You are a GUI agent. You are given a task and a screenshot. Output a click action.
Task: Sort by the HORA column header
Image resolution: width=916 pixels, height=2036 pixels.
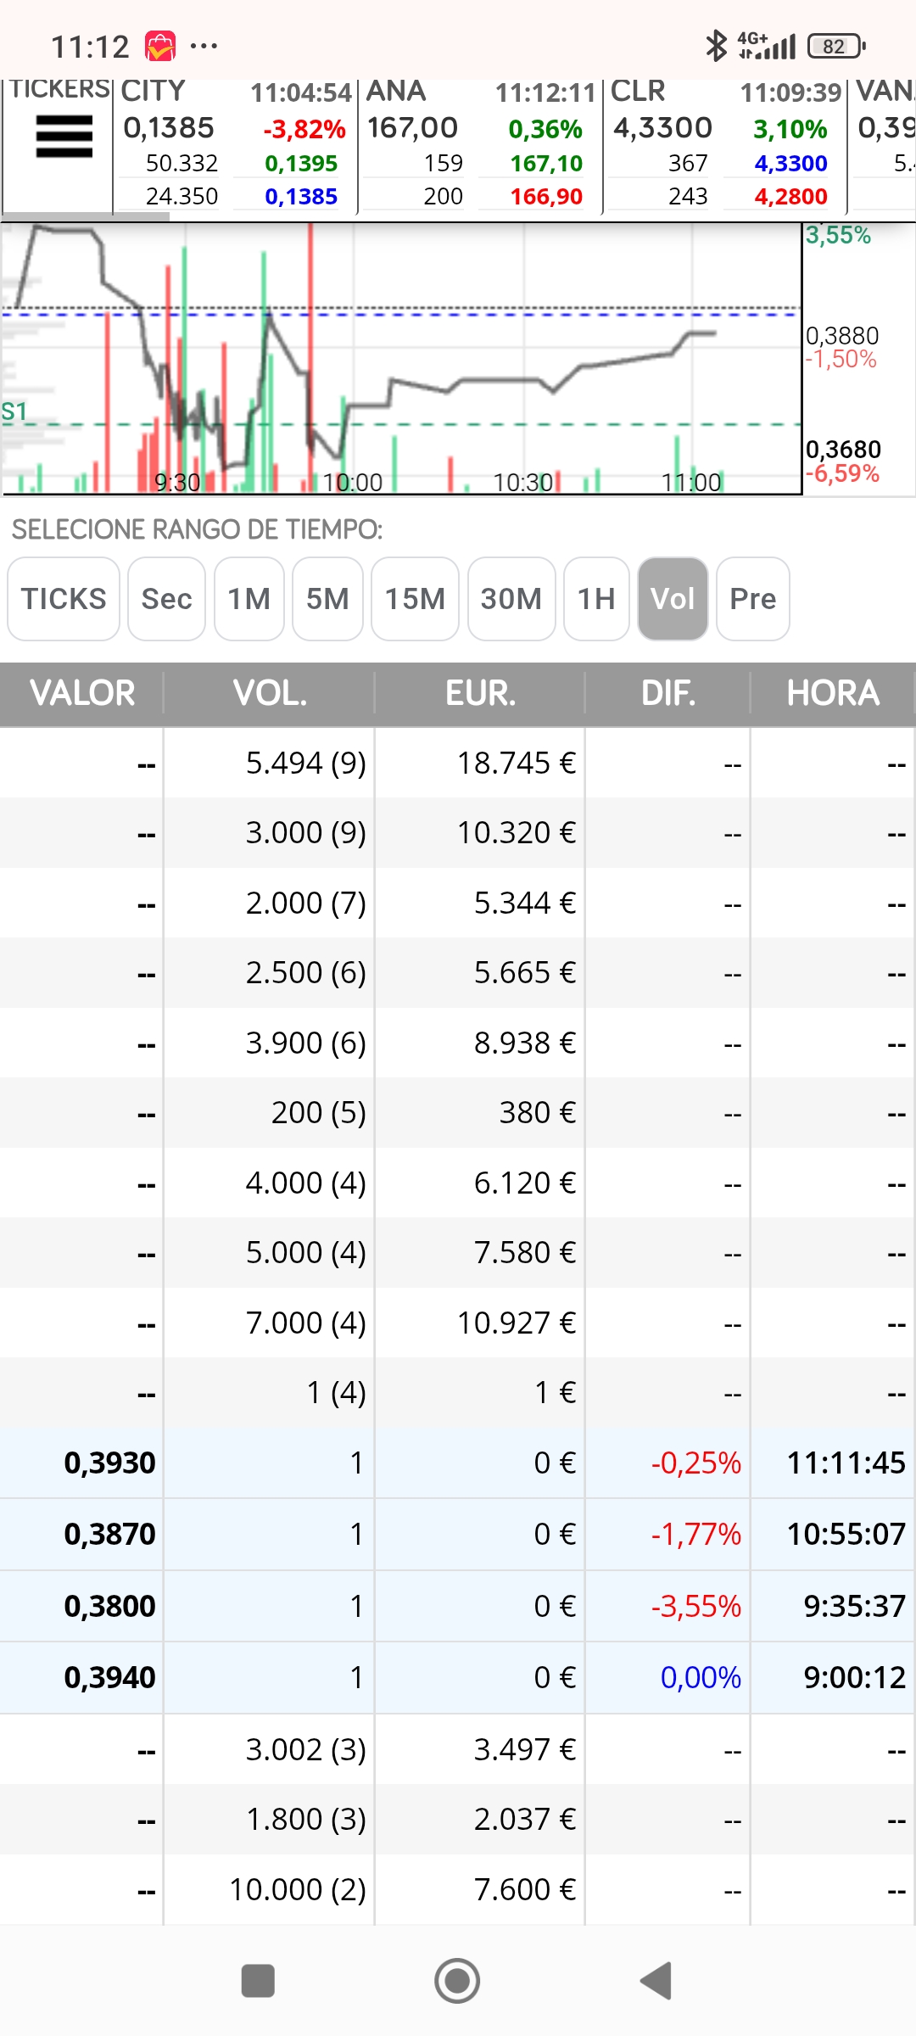coord(833,694)
